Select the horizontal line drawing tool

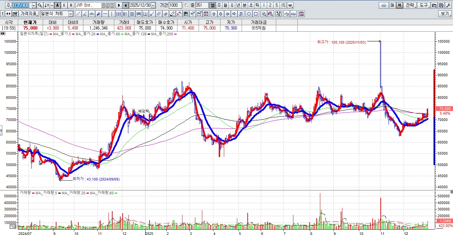(105, 14)
